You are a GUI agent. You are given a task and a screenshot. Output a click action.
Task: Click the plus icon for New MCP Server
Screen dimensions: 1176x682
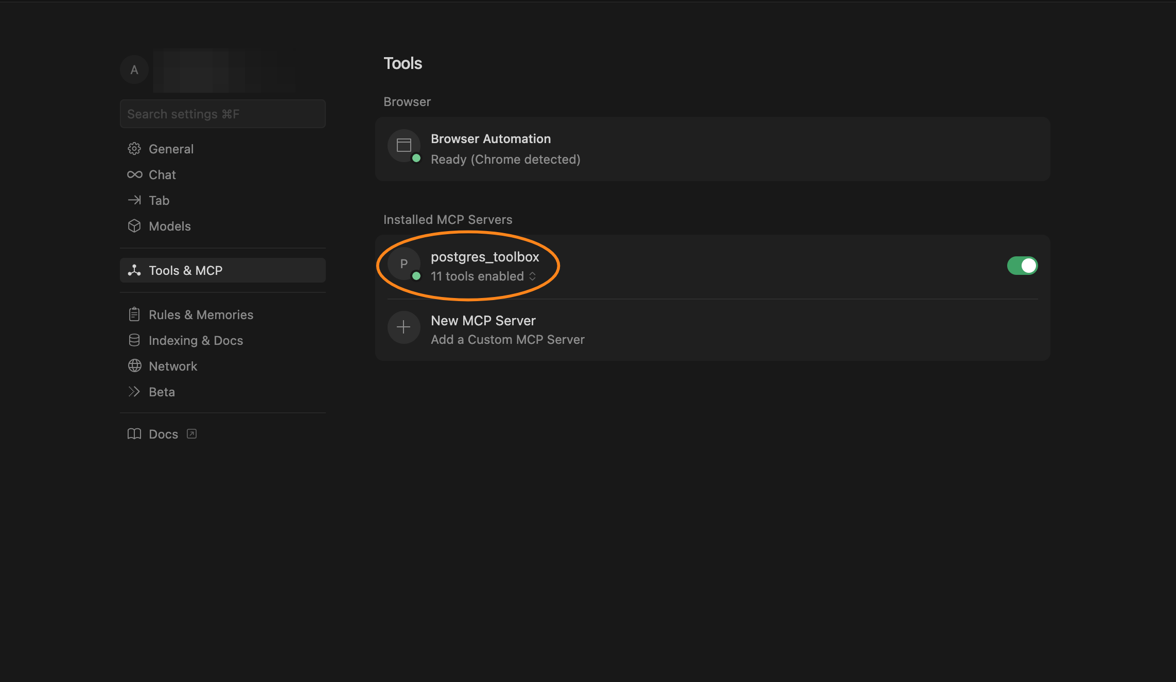pos(403,327)
